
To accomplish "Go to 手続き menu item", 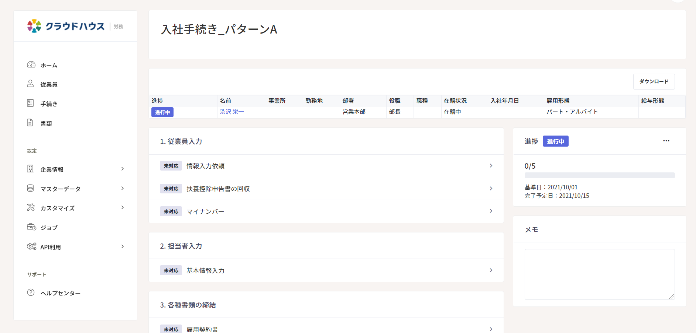I will 49,104.
